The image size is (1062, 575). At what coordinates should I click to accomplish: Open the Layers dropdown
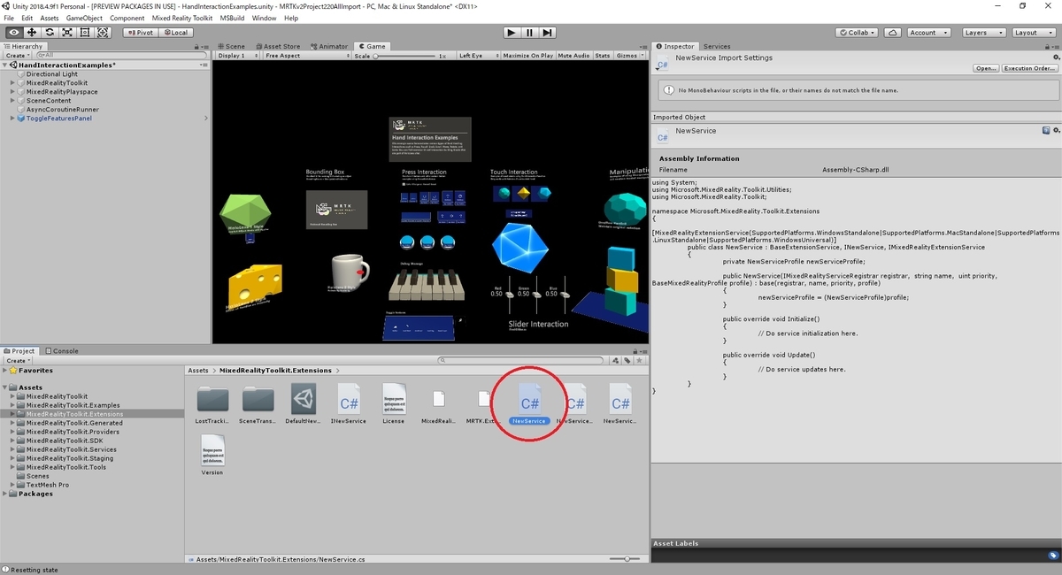982,33
